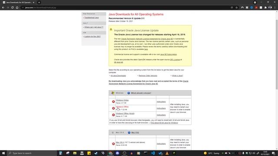Open Troubleshoot Java in the sidebar
This screenshot has height=156, width=278.
(92, 18)
